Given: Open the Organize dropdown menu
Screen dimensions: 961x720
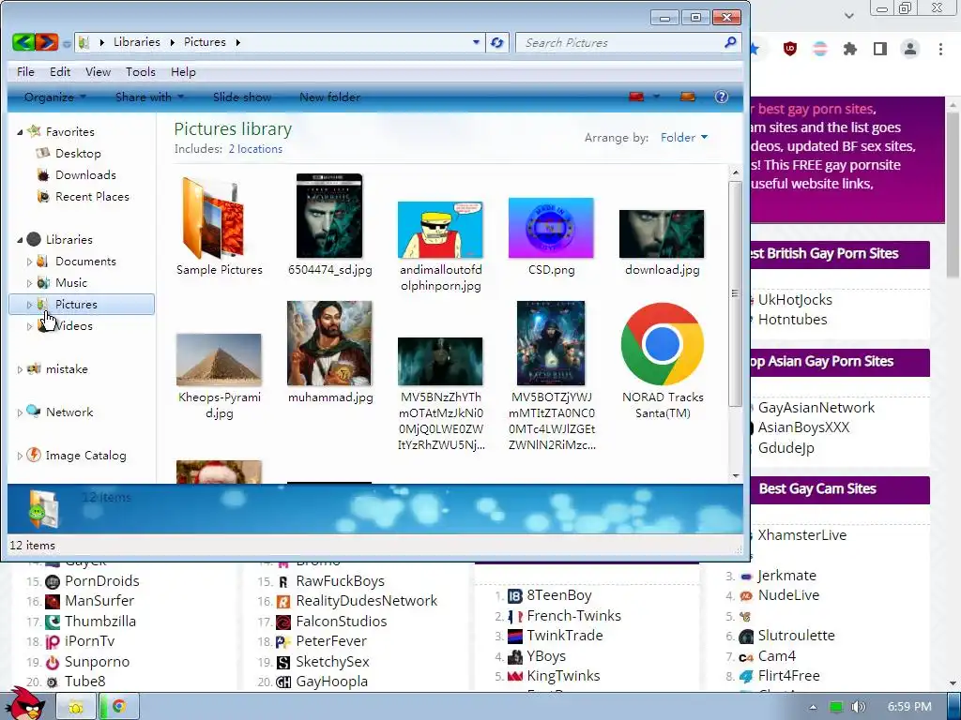Looking at the screenshot, I should pyautogui.click(x=54, y=97).
